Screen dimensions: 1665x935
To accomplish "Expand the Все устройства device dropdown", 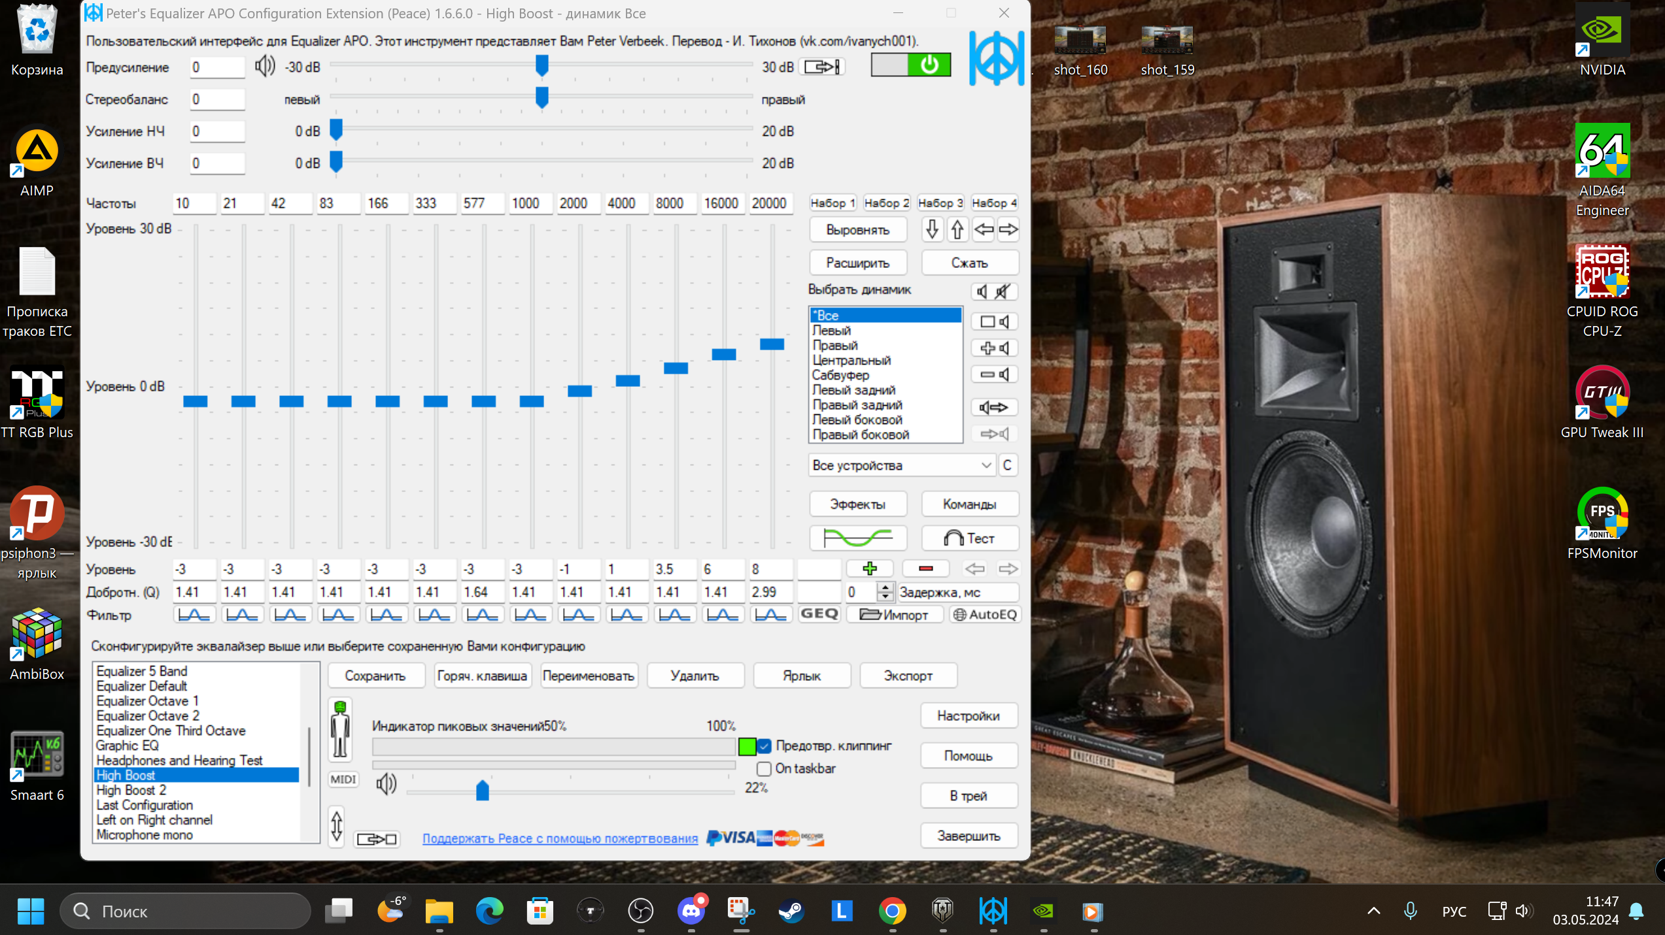I will (x=986, y=465).
